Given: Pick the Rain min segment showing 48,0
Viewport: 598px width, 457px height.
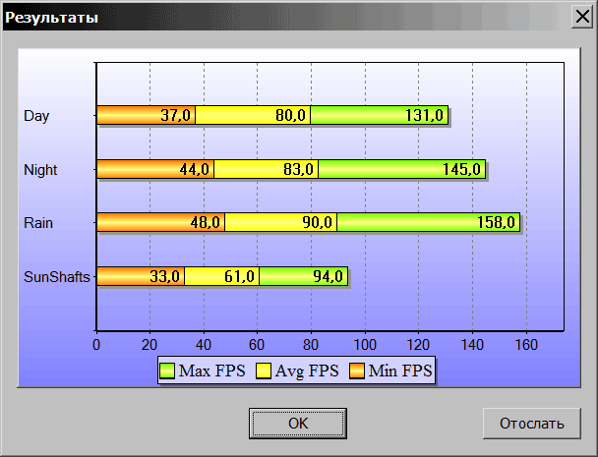Looking at the screenshot, I should click(x=160, y=222).
